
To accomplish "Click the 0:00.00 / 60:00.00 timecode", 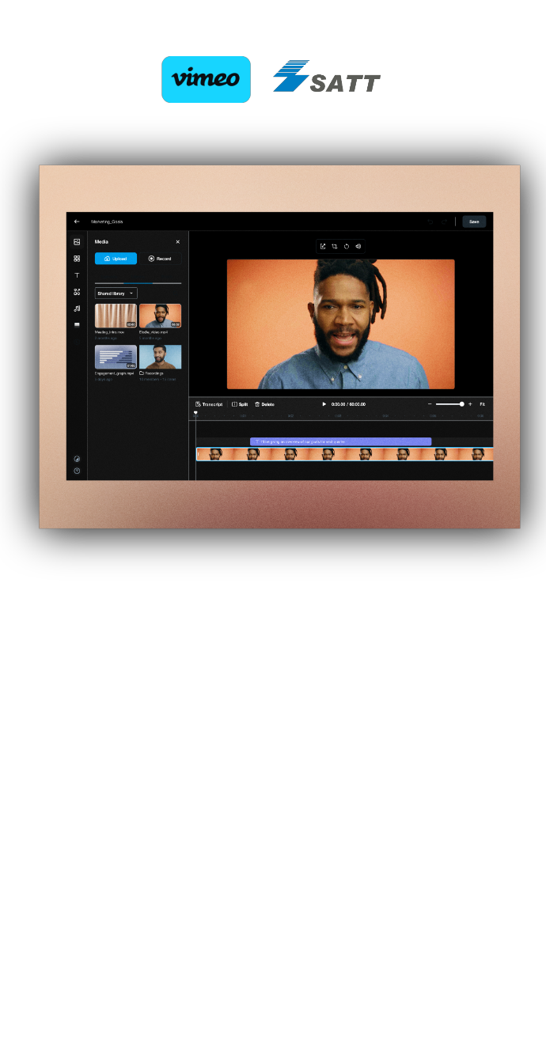I will click(x=348, y=404).
